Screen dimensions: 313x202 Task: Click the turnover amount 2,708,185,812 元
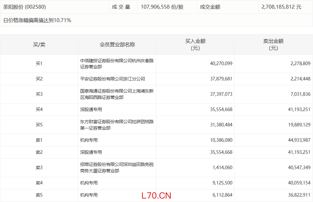[x=281, y=7]
